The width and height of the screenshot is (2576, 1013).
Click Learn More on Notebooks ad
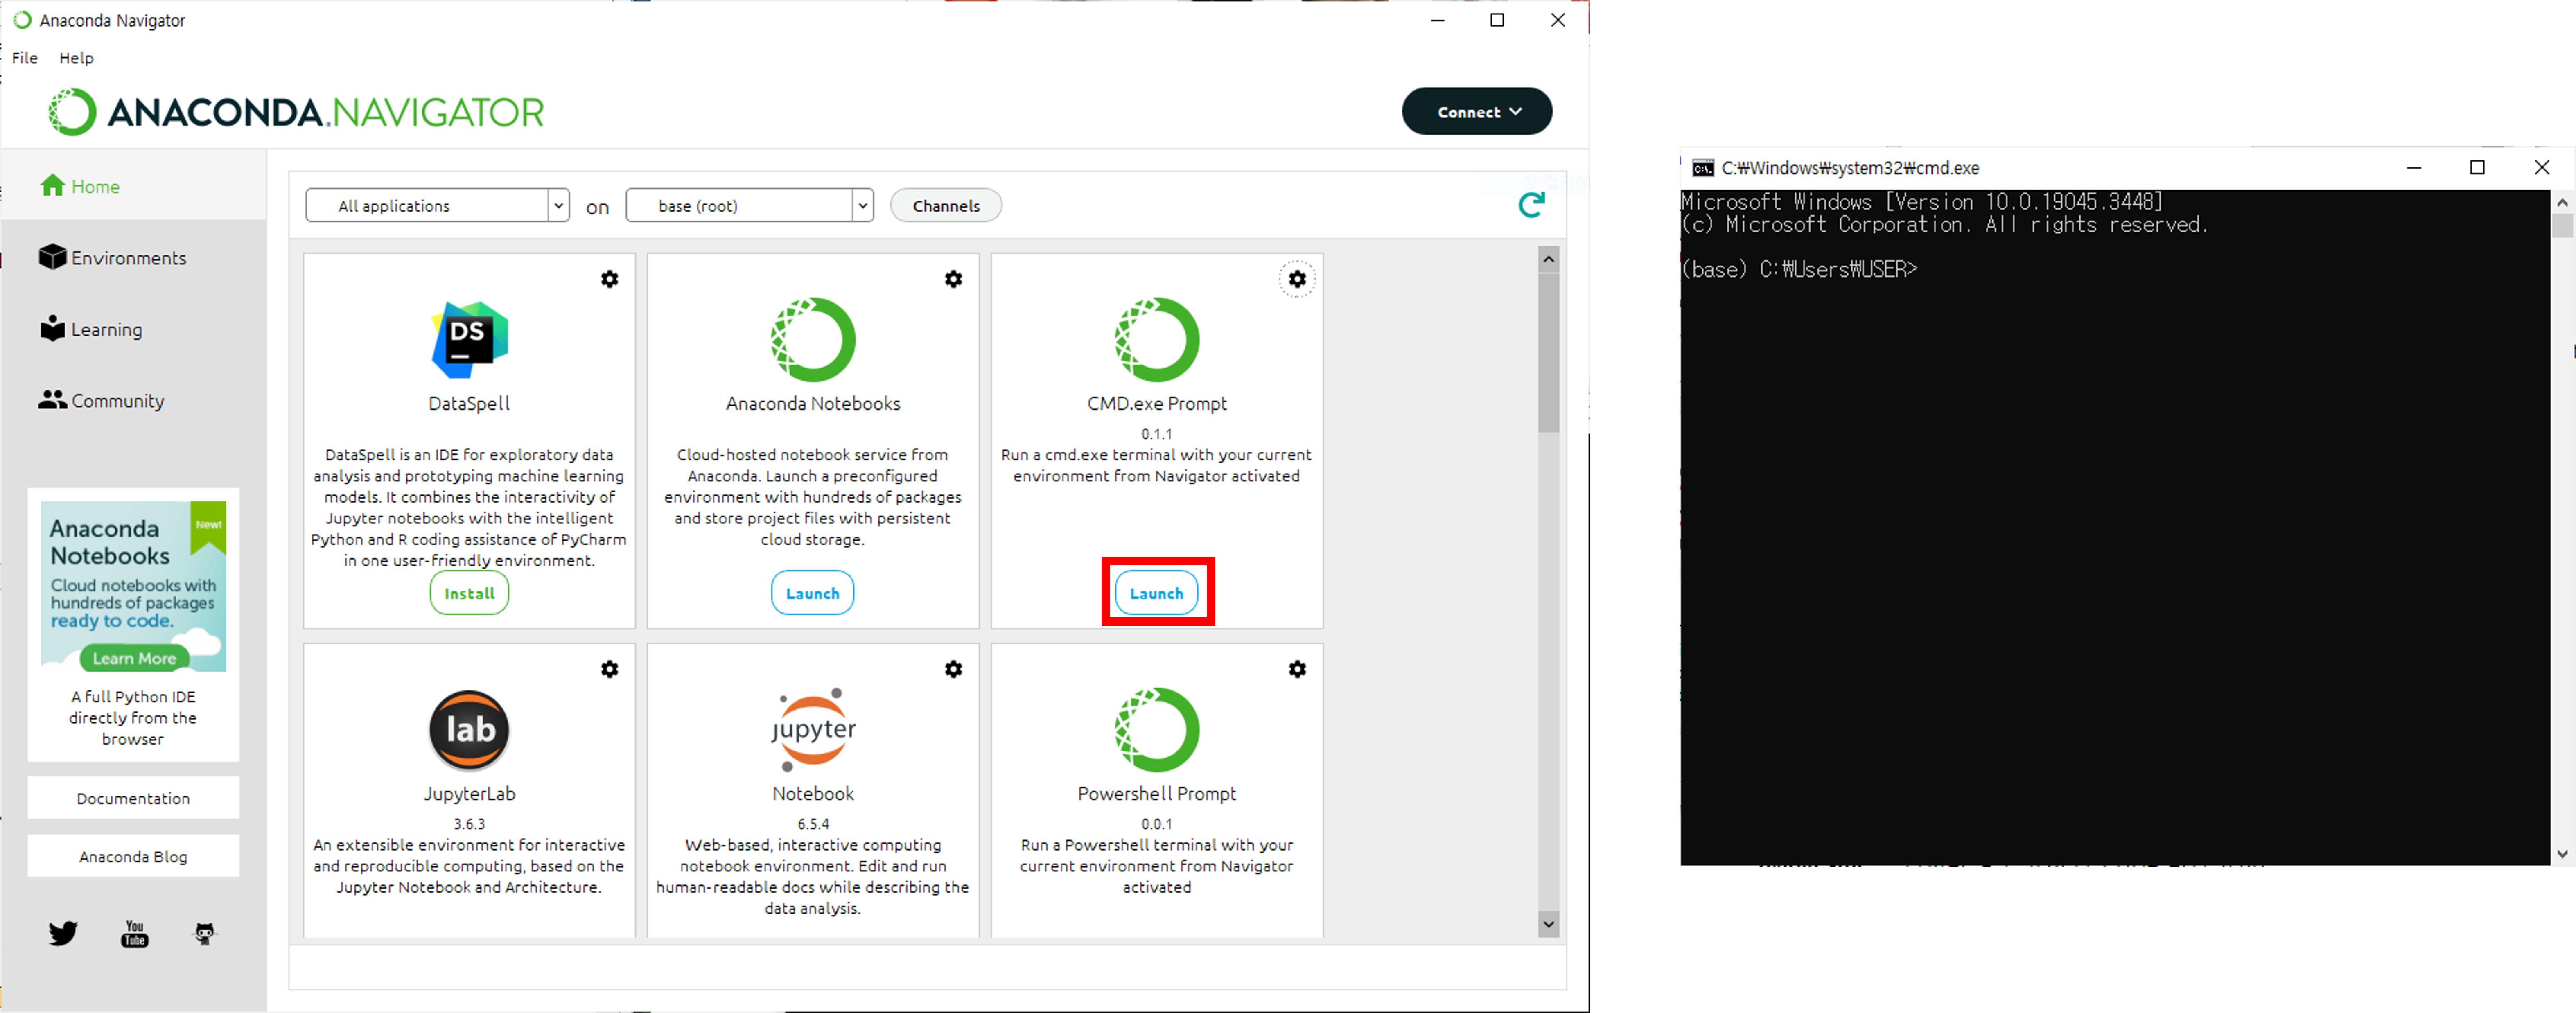pos(134,658)
